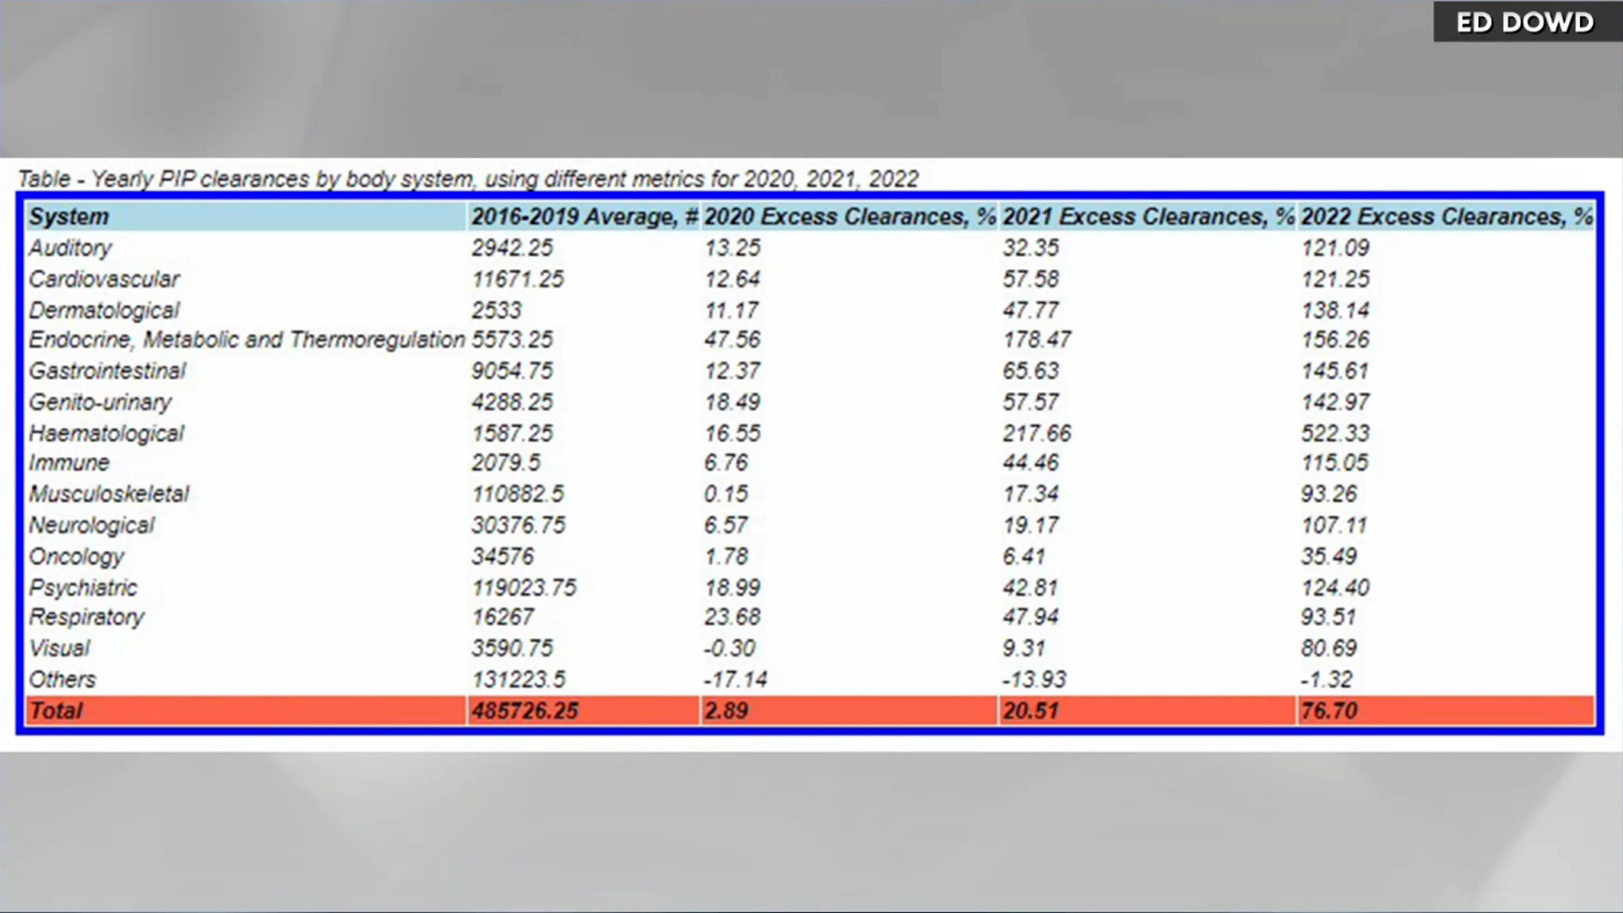The width and height of the screenshot is (1623, 913).
Task: Click Psychiatric average value 119023.75
Action: pos(524,588)
